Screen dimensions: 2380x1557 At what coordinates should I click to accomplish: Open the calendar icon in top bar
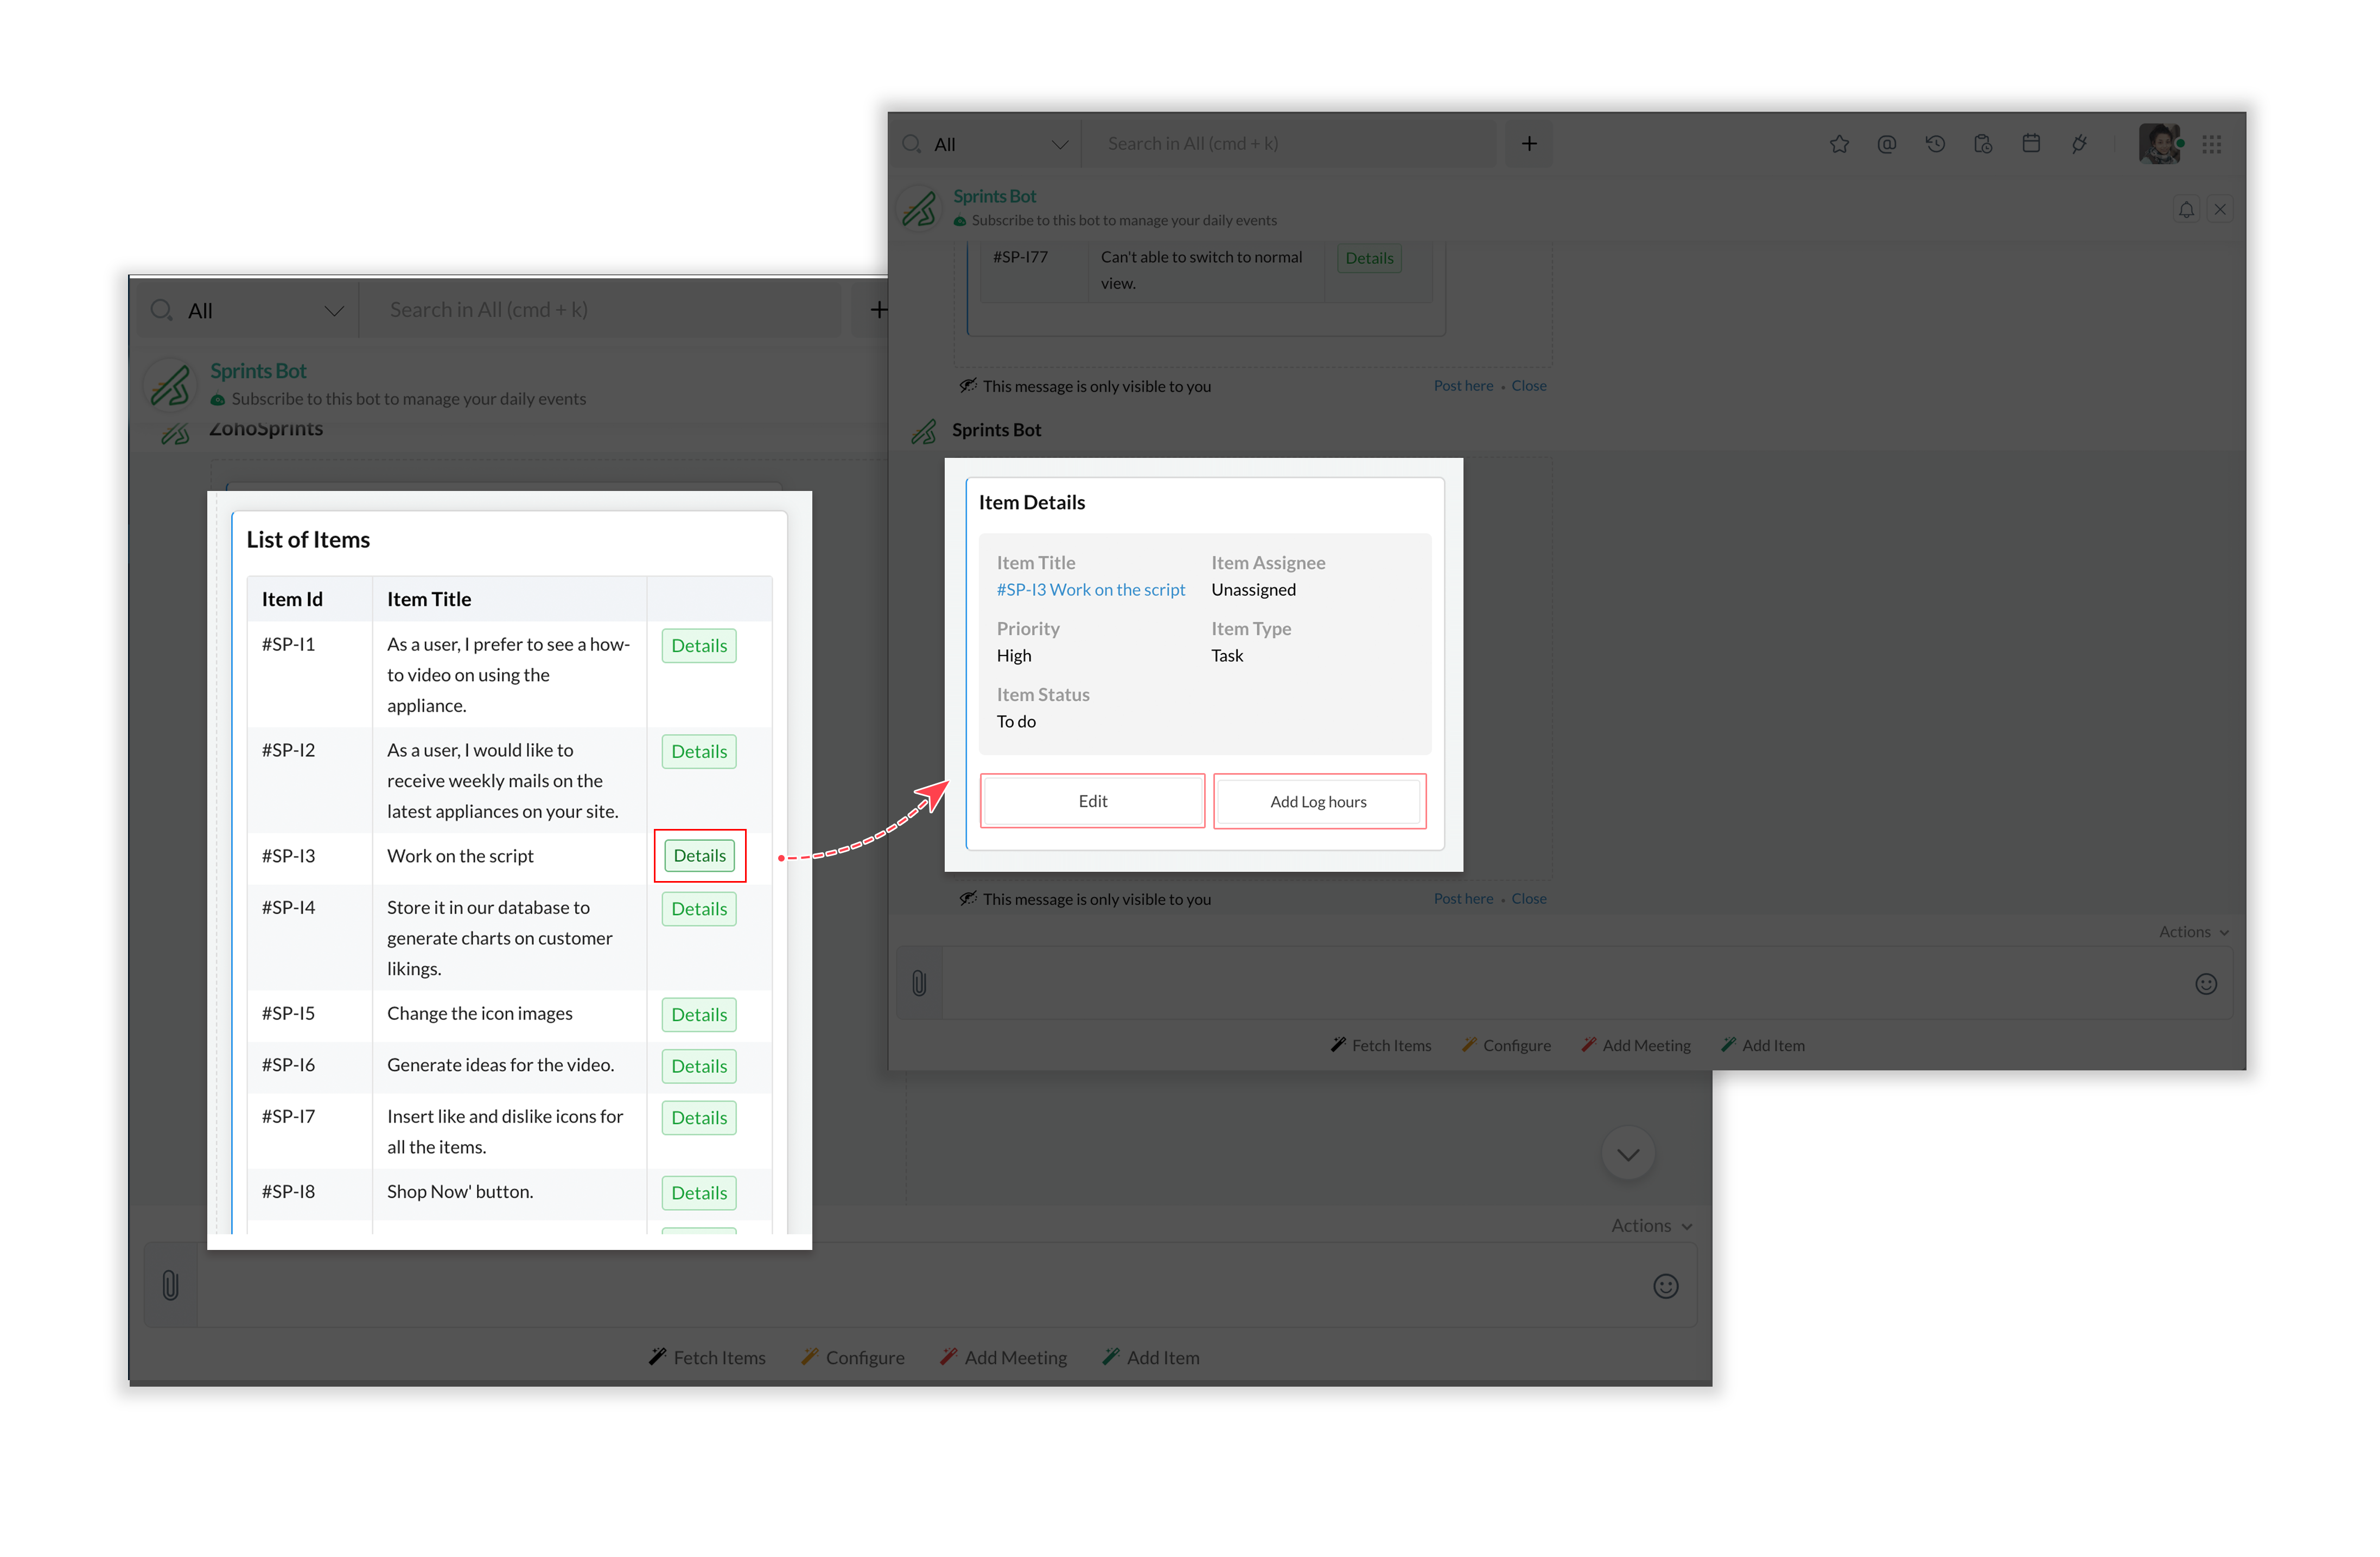point(2030,144)
